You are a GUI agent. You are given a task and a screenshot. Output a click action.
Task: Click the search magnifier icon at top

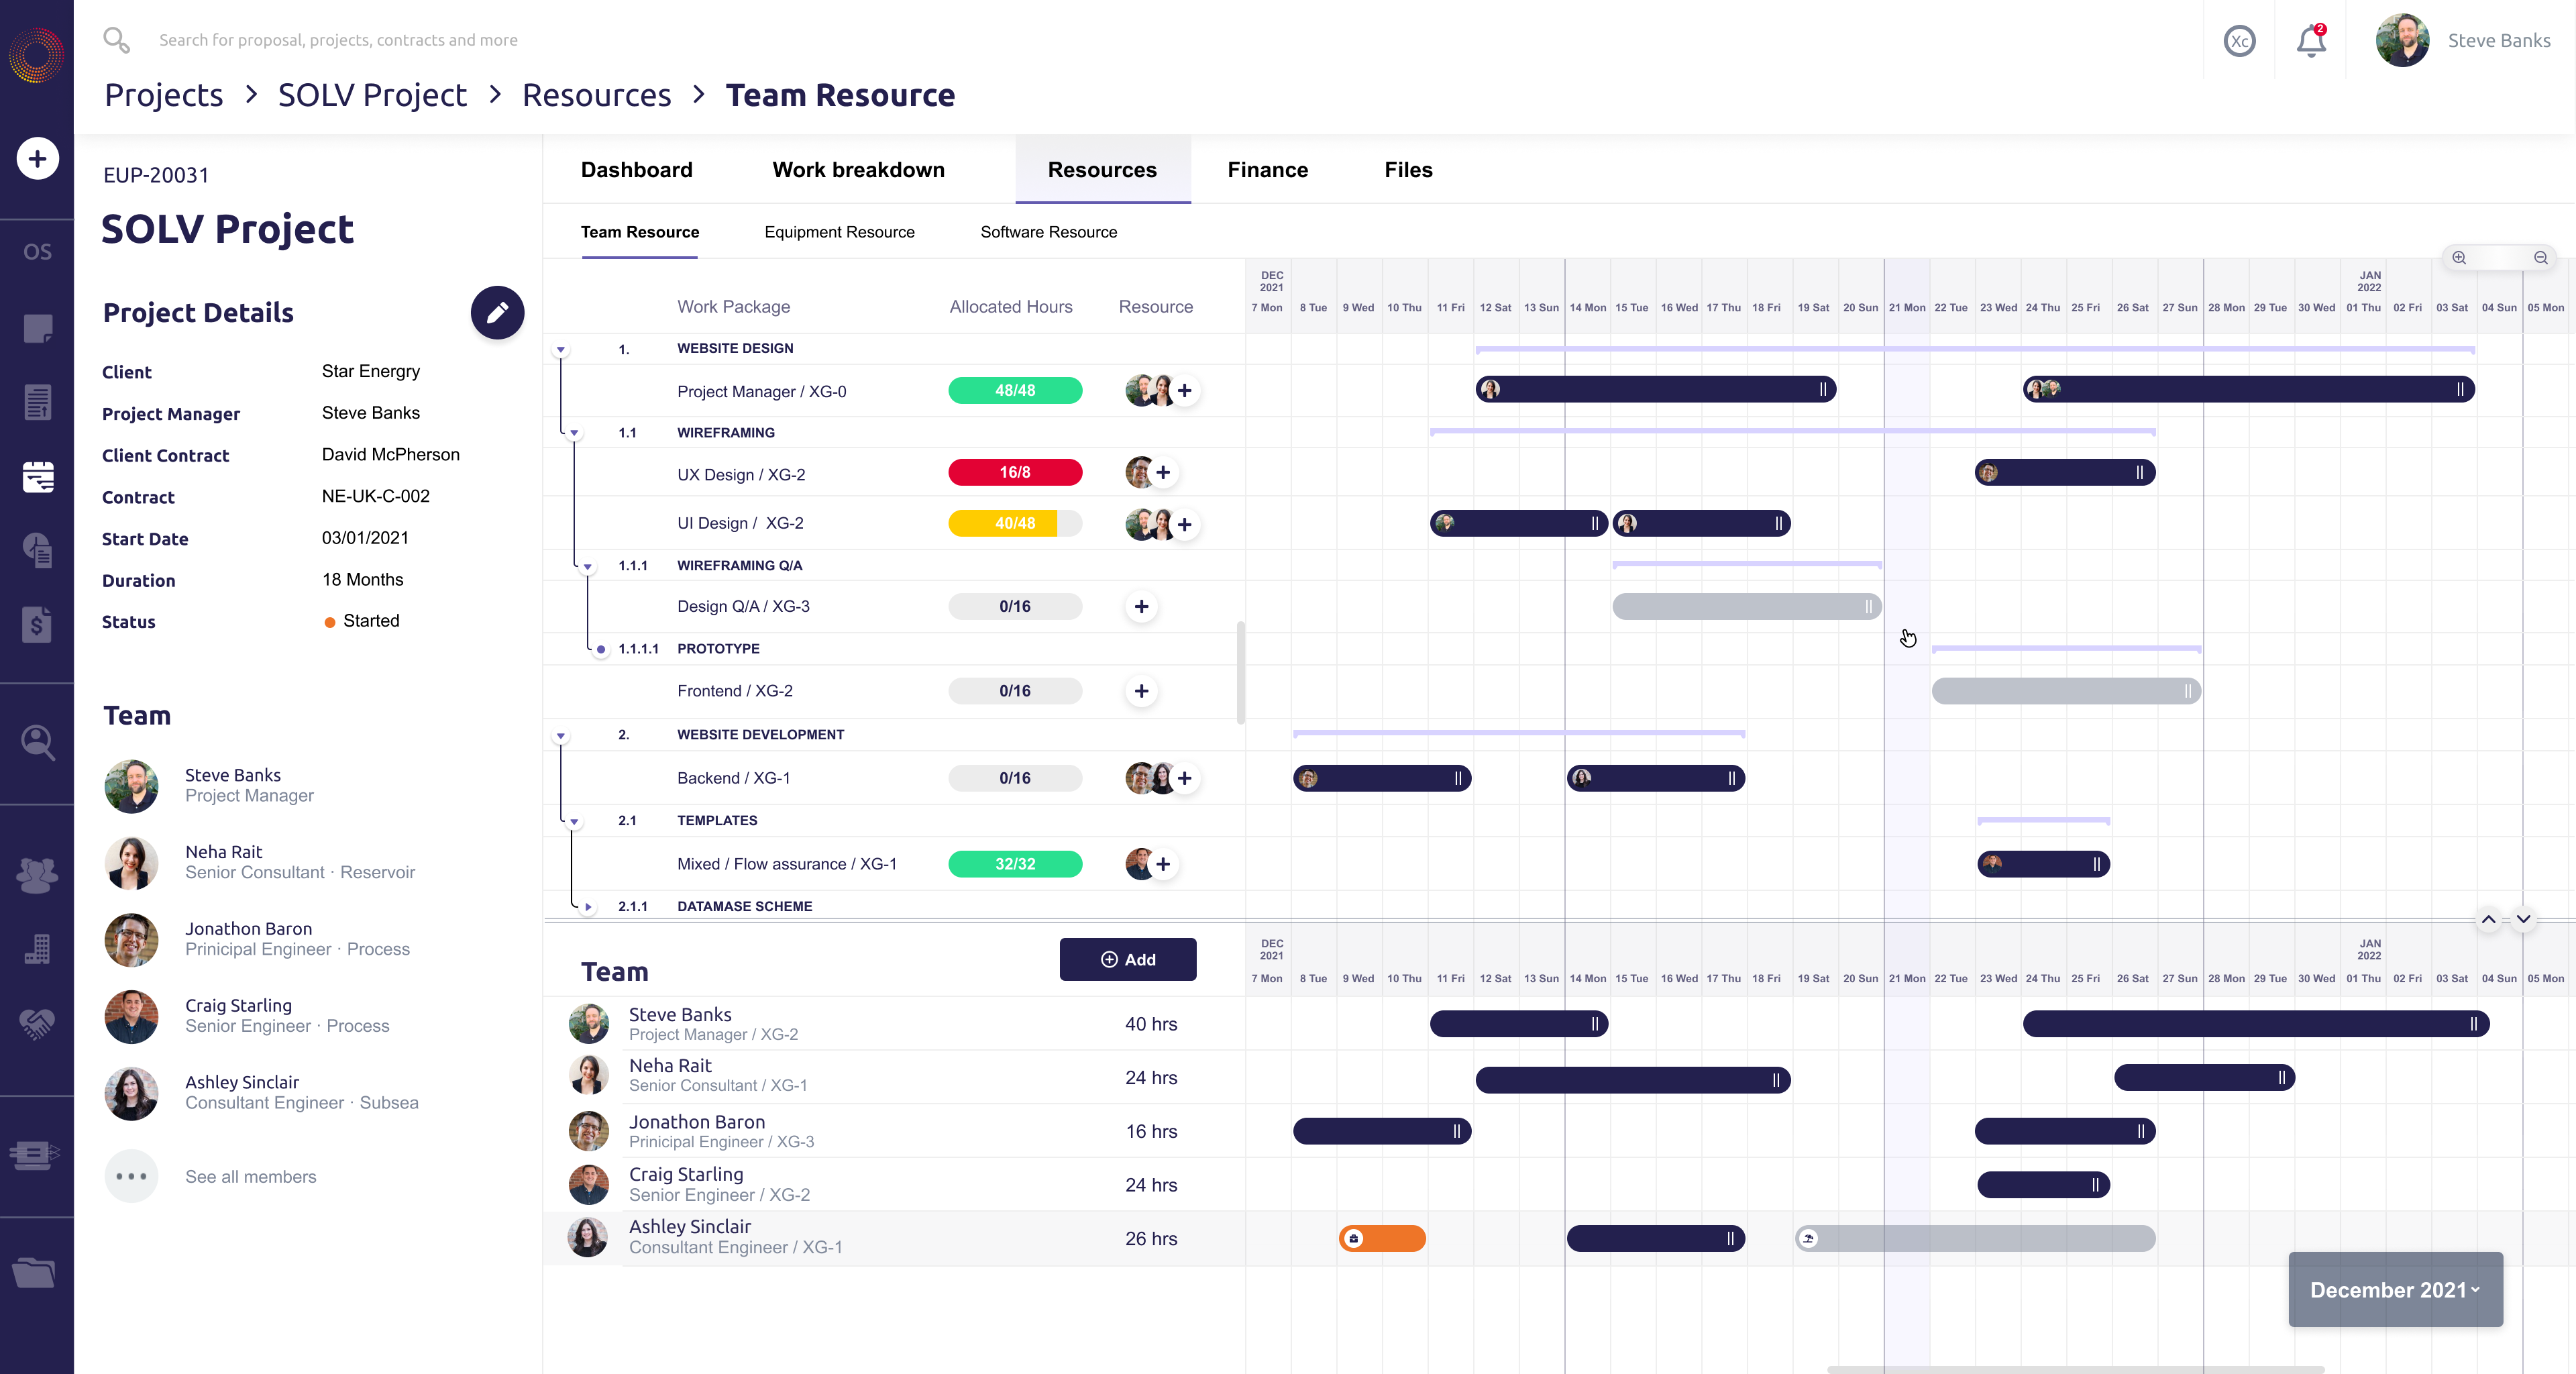tap(116, 40)
